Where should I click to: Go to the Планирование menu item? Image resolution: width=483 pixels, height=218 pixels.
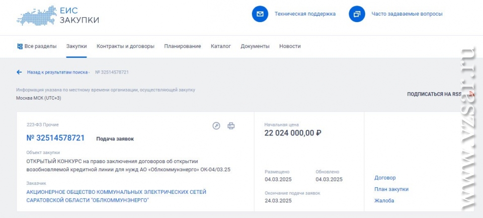182,46
